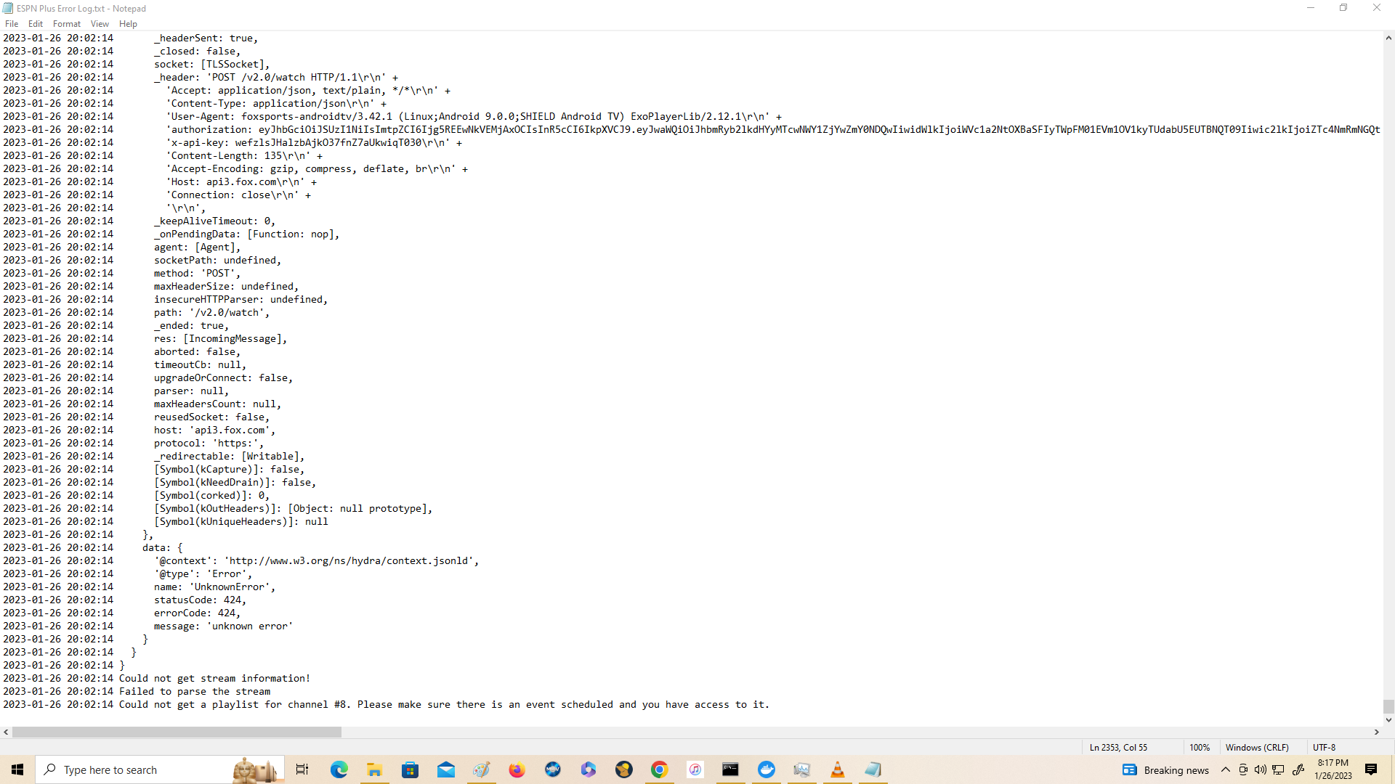This screenshot has width=1395, height=784.
Task: Open the volume control in system tray
Action: tap(1261, 769)
